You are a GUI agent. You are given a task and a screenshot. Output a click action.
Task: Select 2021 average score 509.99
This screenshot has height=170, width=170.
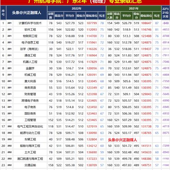click(x=127, y=126)
